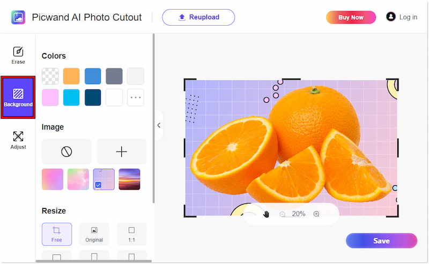This screenshot has width=429, height=264.
Task: Pick the dark navy color swatch
Action: pos(93,97)
